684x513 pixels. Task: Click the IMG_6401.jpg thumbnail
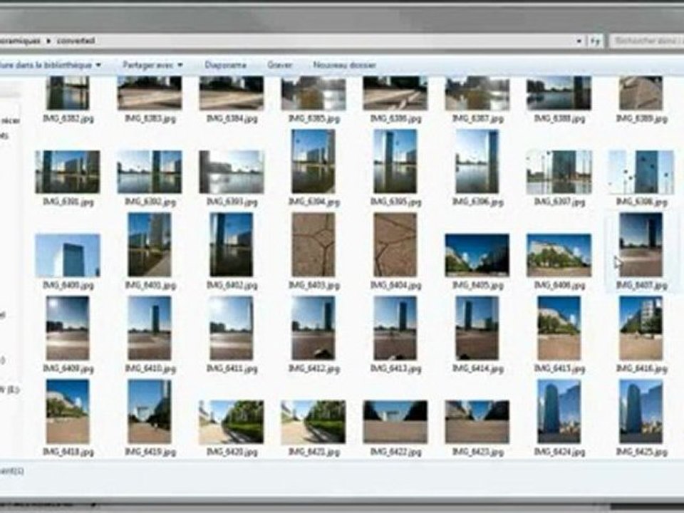coord(150,244)
